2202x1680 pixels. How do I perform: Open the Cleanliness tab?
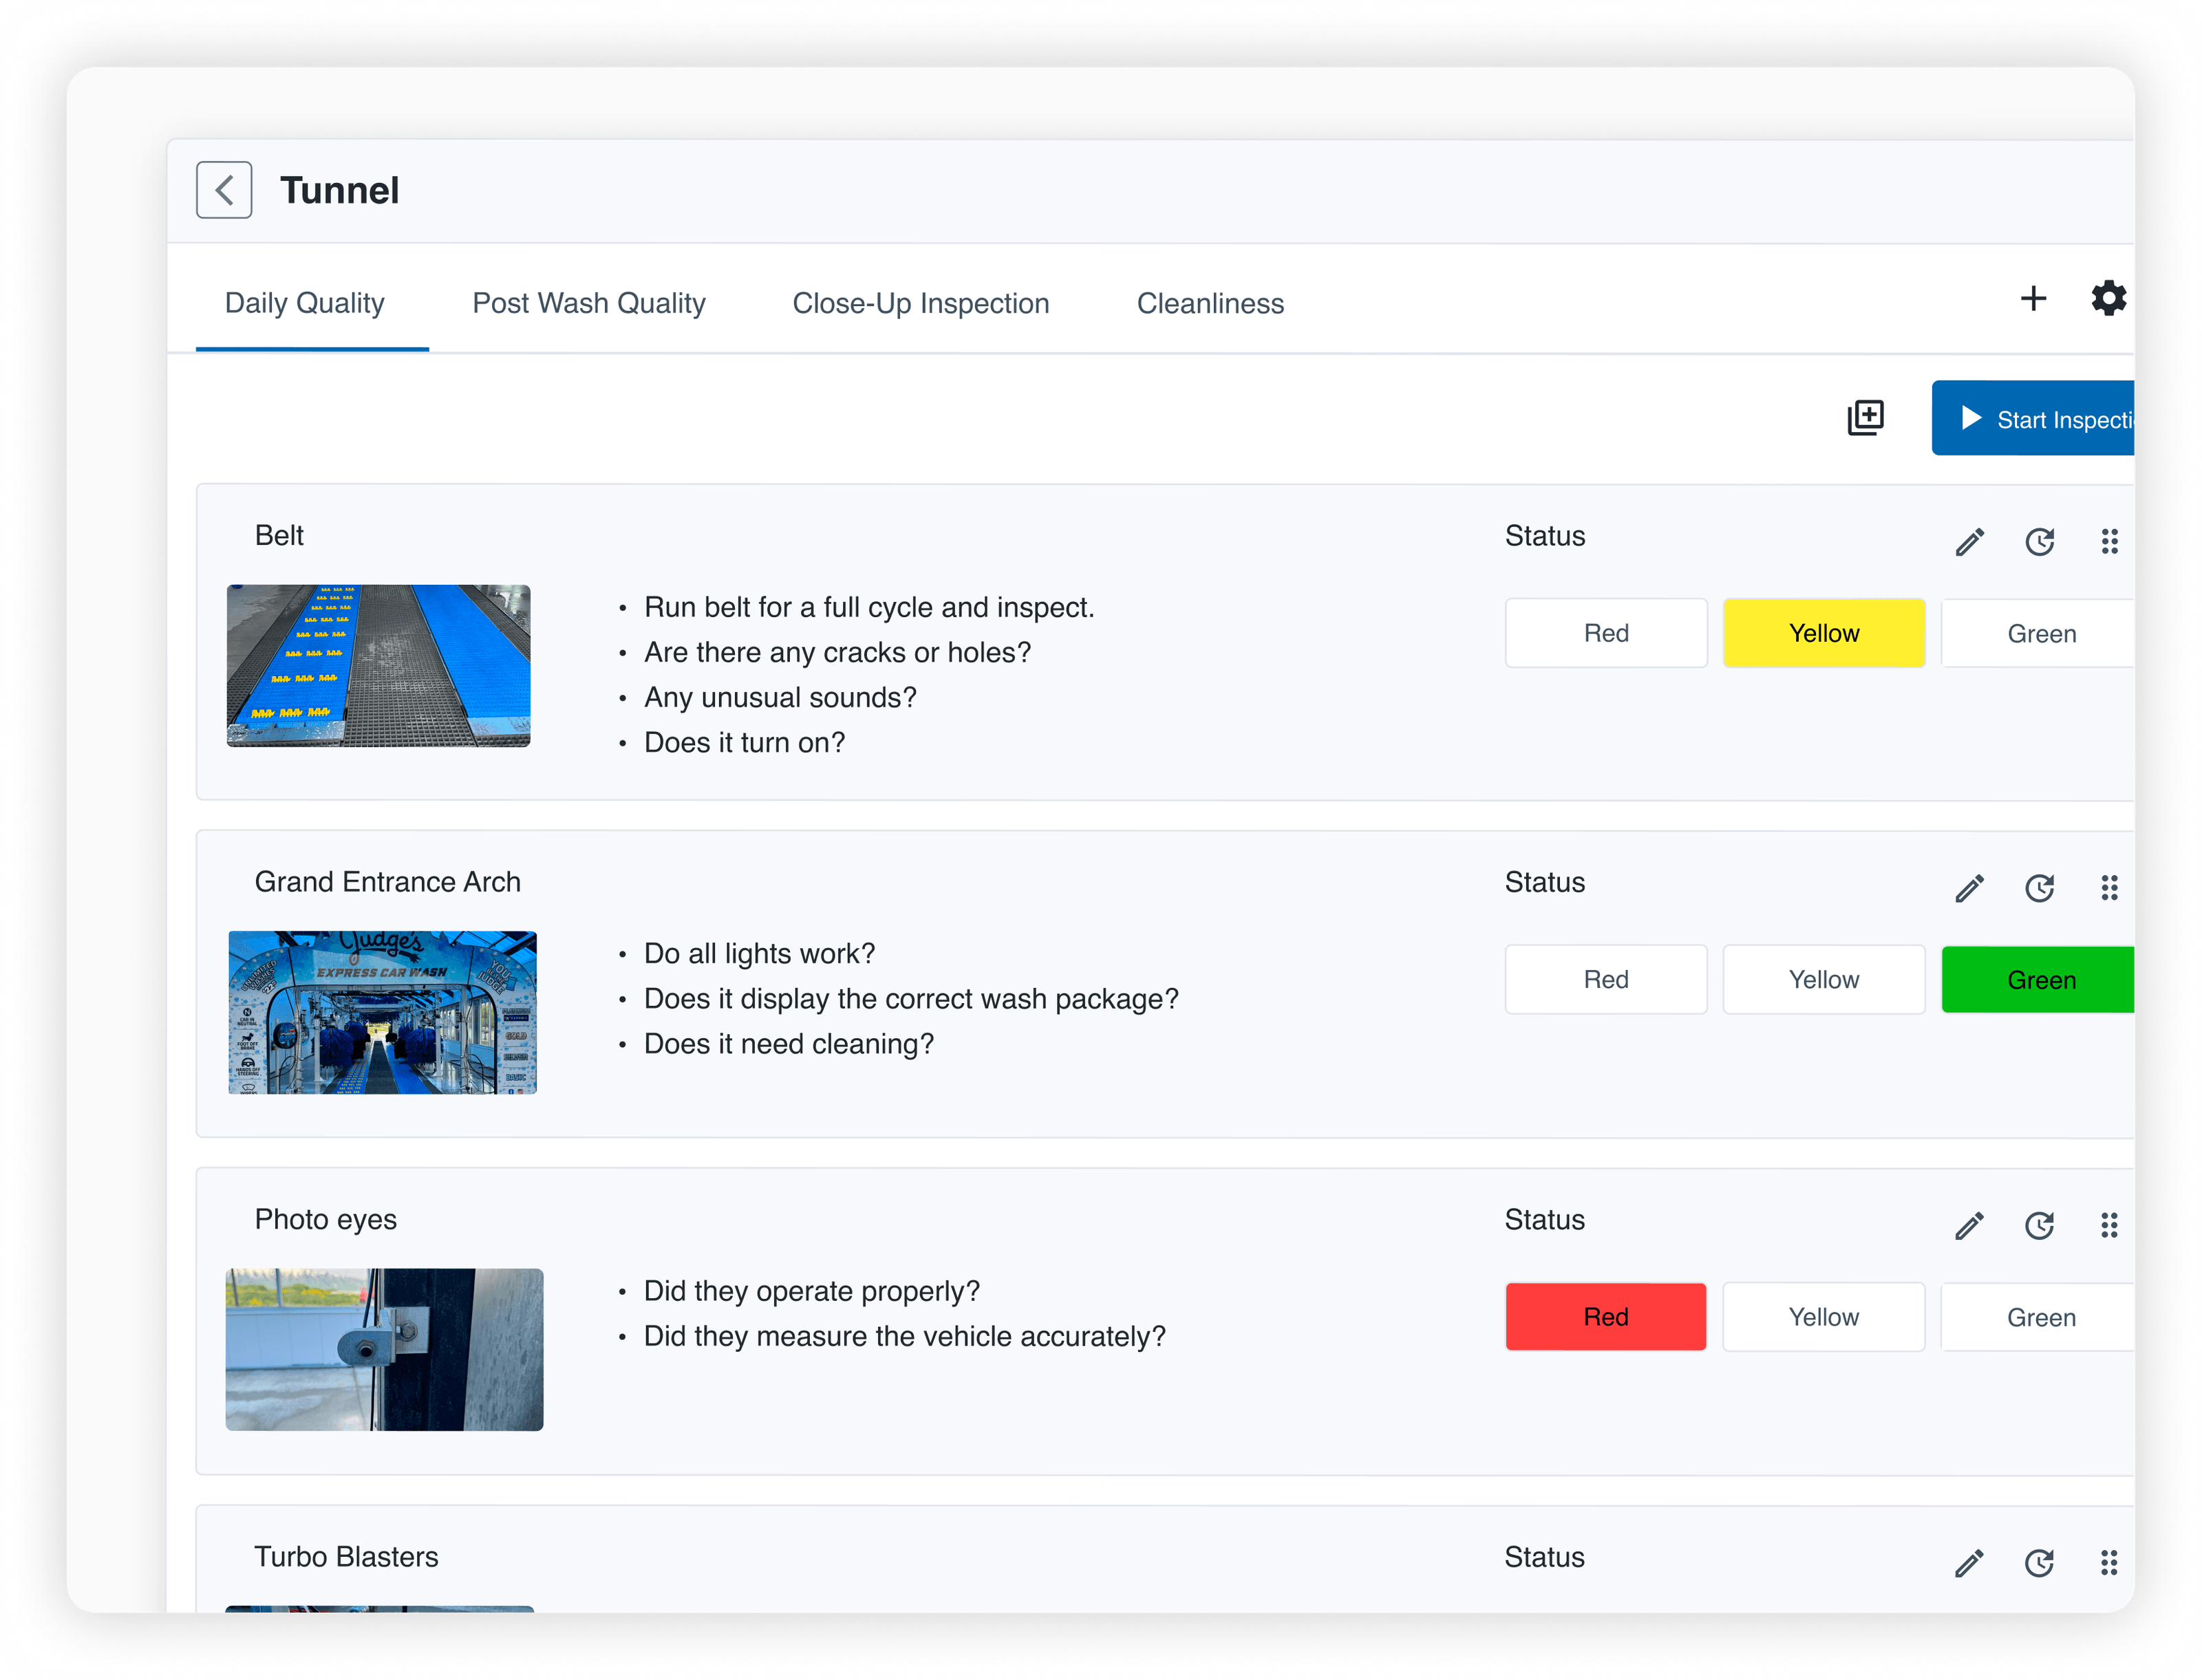pyautogui.click(x=1210, y=303)
